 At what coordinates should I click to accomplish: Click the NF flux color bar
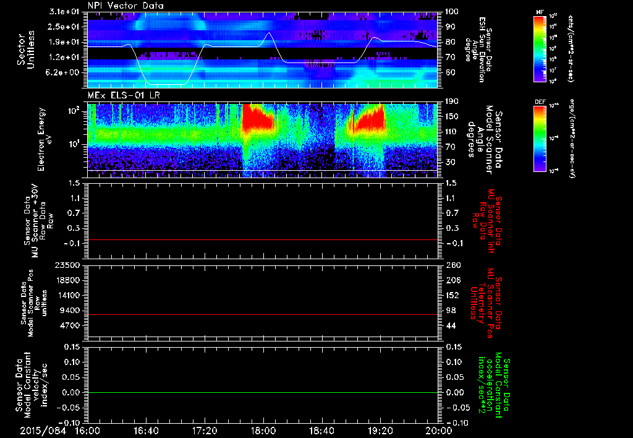540,48
